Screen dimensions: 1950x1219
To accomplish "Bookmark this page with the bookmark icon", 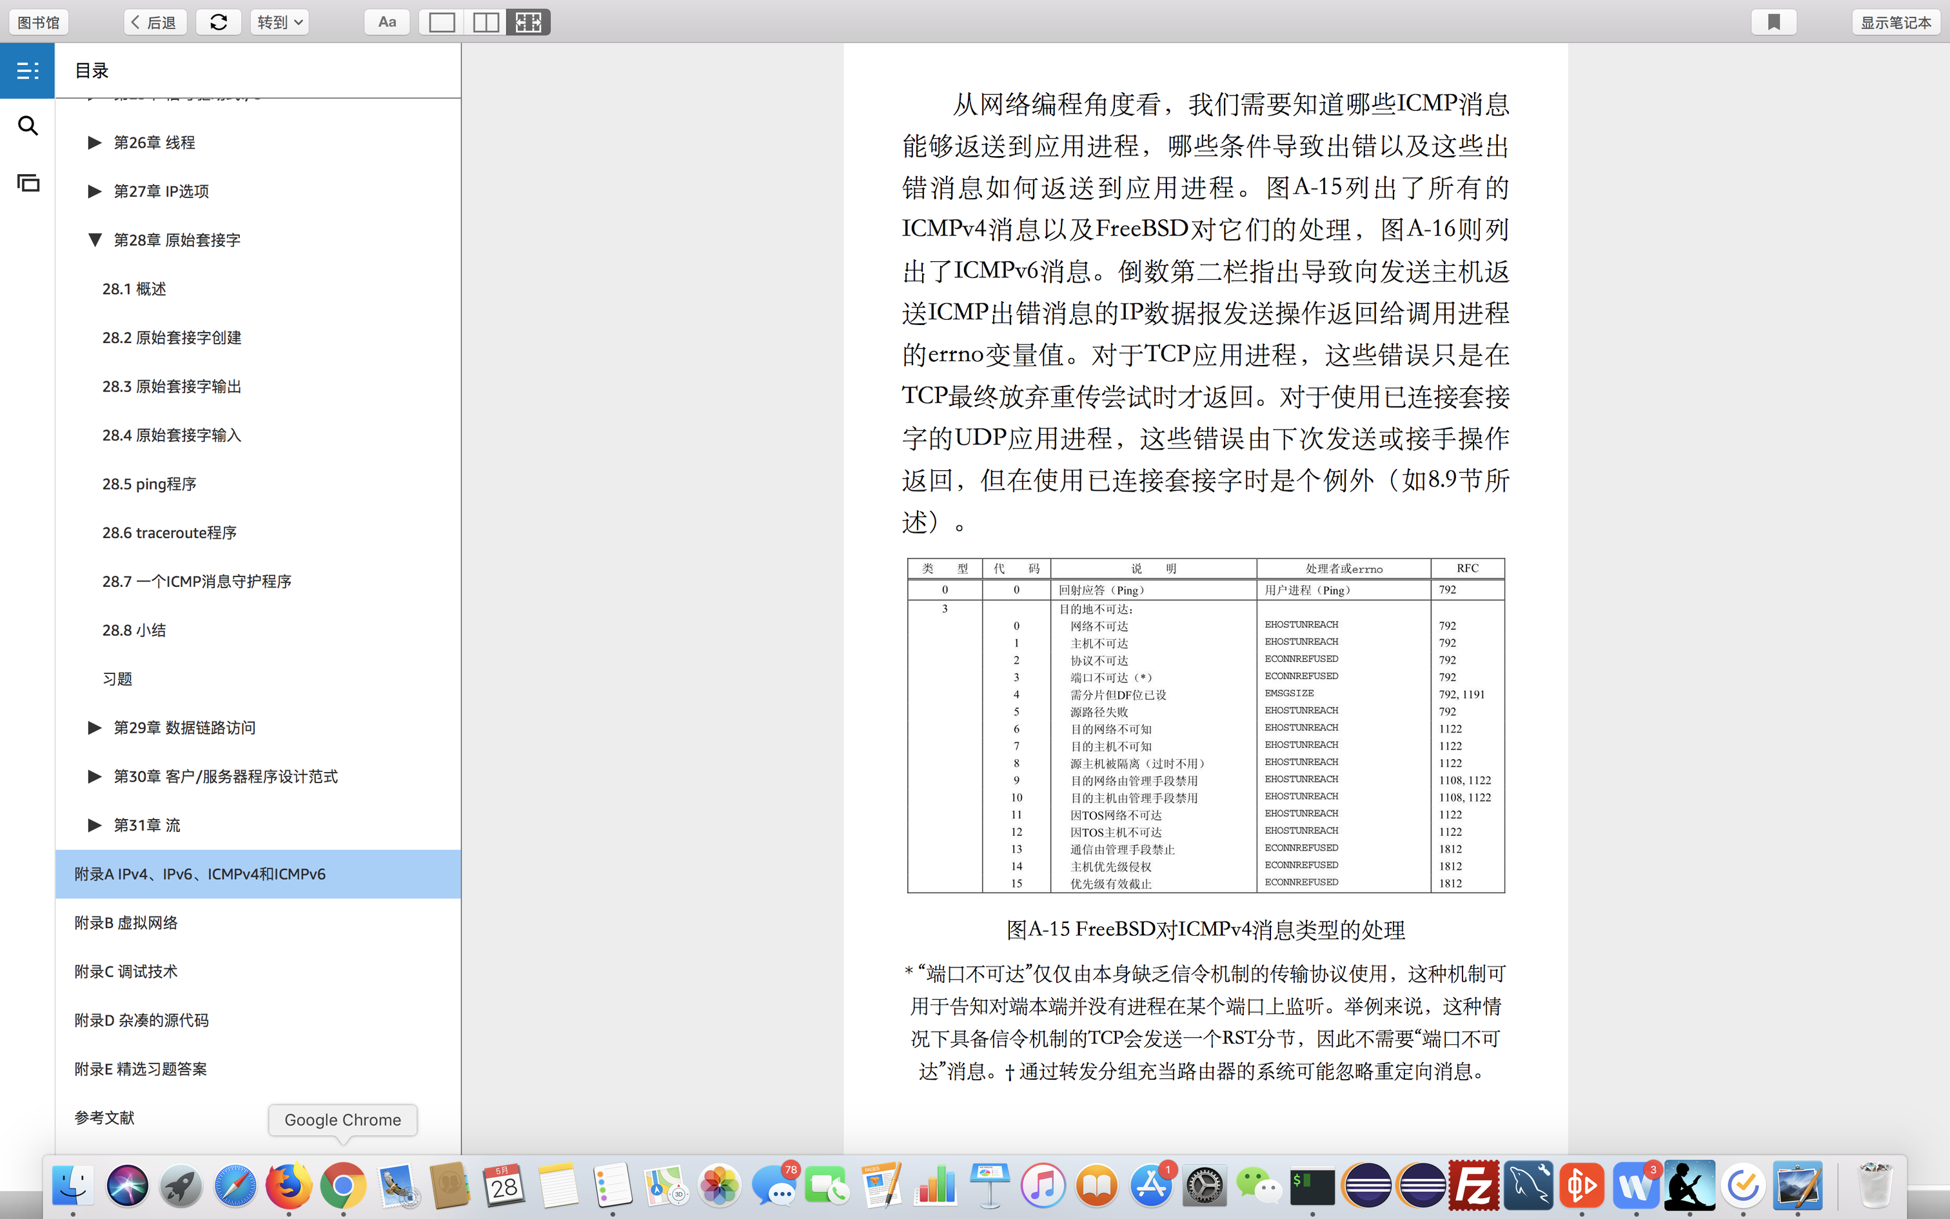I will click(1773, 22).
